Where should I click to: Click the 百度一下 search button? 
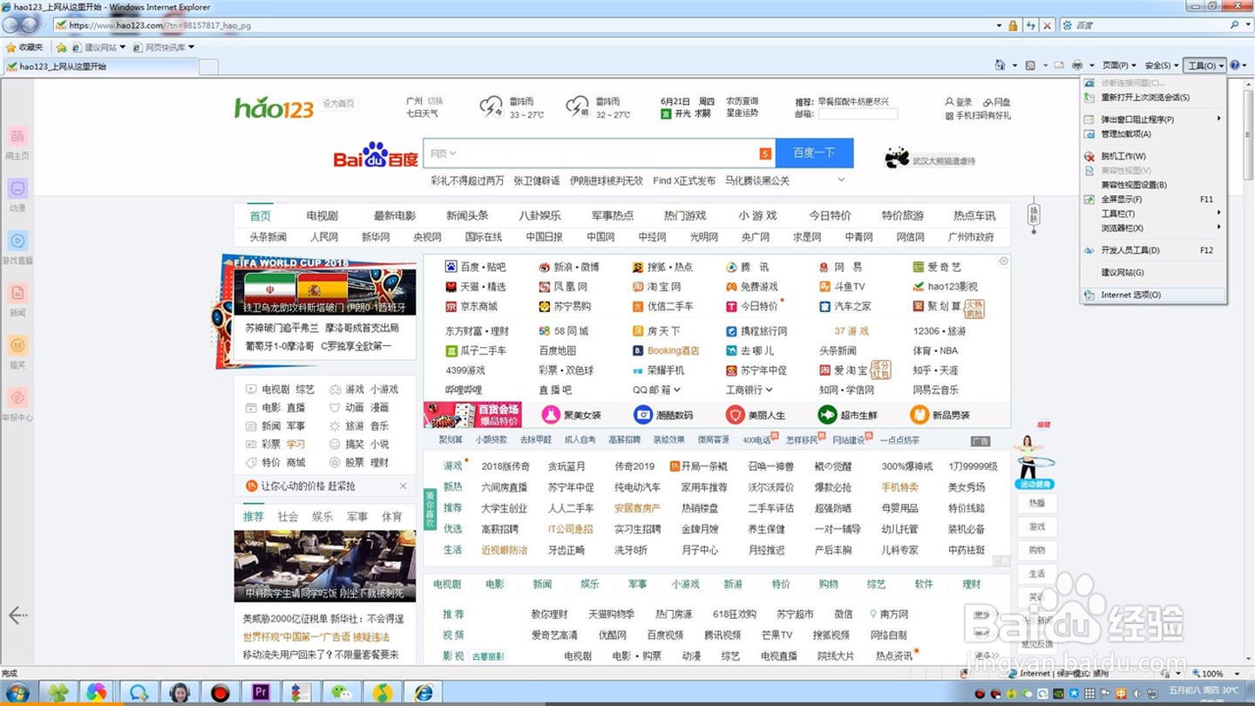(x=814, y=153)
